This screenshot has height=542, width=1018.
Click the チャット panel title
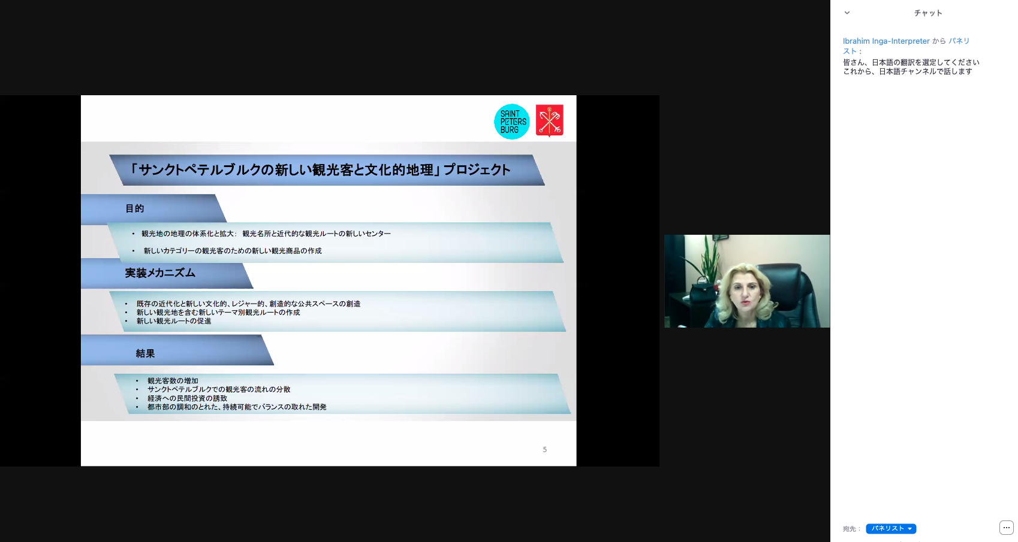927,13
